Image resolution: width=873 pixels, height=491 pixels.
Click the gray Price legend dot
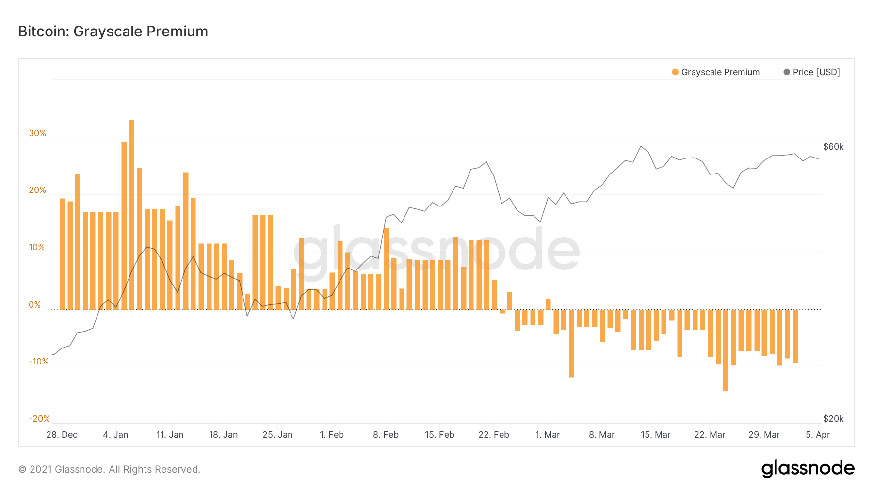pyautogui.click(x=787, y=72)
